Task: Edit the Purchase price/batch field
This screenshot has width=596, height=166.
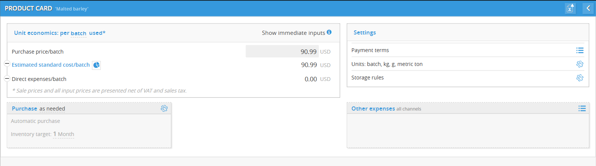Action: coord(282,52)
